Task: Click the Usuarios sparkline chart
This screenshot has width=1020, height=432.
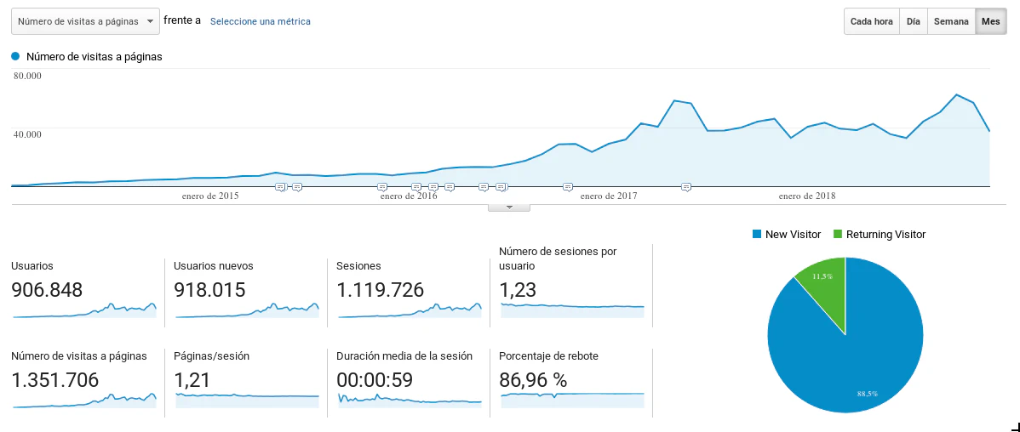Action: point(84,310)
